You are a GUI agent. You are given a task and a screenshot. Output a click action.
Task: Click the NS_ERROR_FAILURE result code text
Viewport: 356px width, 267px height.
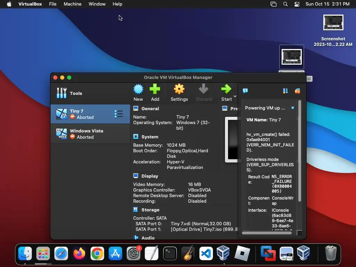tap(282, 184)
